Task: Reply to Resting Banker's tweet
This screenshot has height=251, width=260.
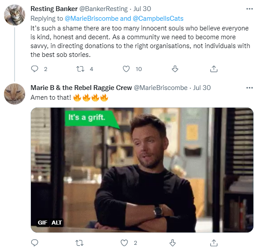Action: click(x=35, y=69)
